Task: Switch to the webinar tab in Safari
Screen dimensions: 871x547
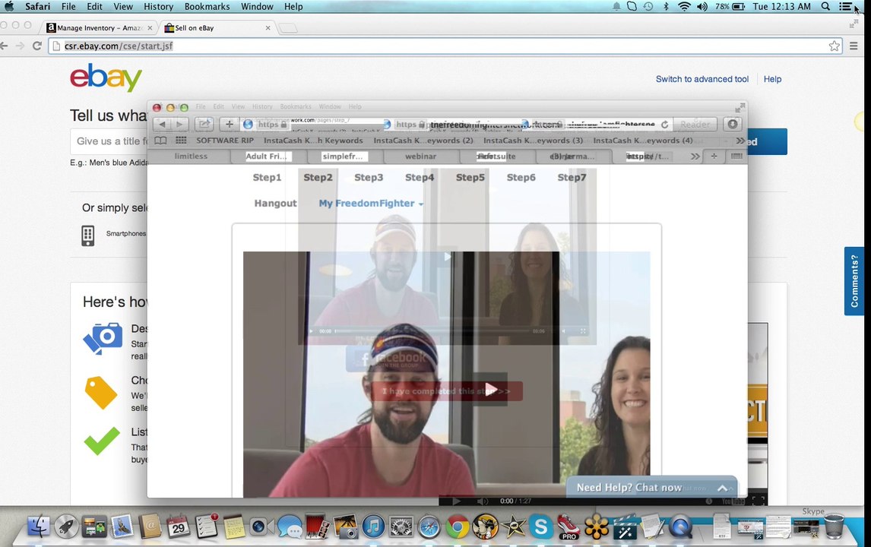Action: click(x=420, y=157)
